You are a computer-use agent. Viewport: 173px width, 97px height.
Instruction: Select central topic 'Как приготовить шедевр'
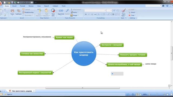tap(84, 54)
